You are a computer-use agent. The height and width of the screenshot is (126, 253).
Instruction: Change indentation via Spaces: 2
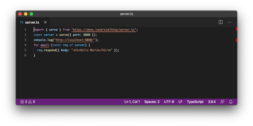152,102
